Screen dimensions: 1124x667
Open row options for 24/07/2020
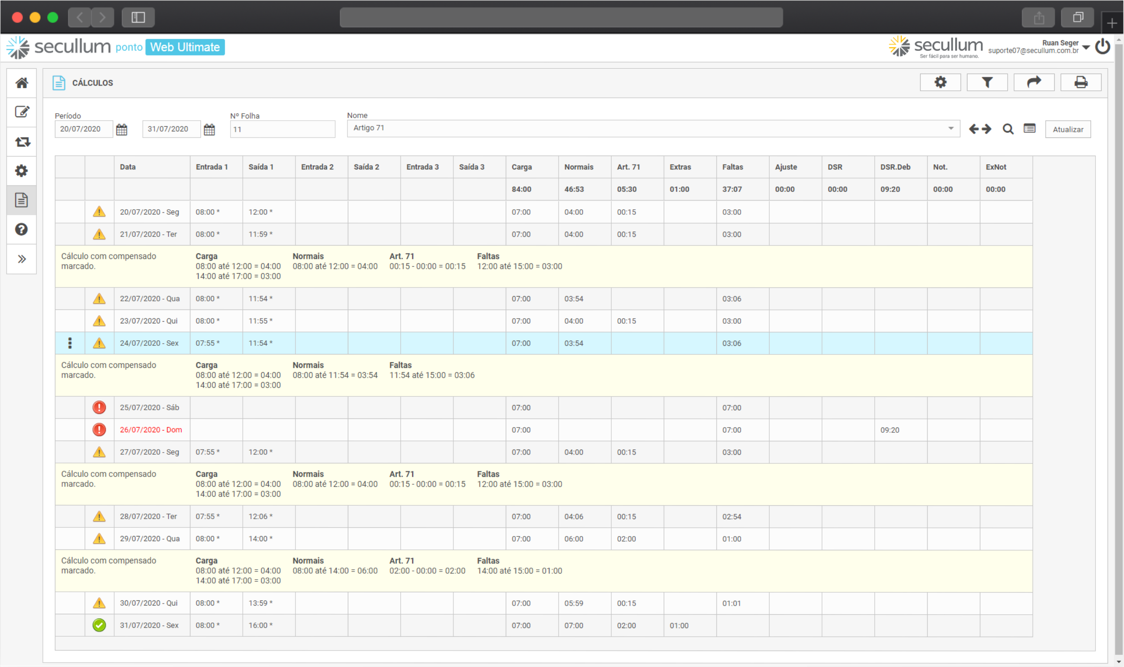70,343
